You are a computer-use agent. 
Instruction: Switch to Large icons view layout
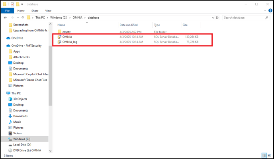(270, 155)
